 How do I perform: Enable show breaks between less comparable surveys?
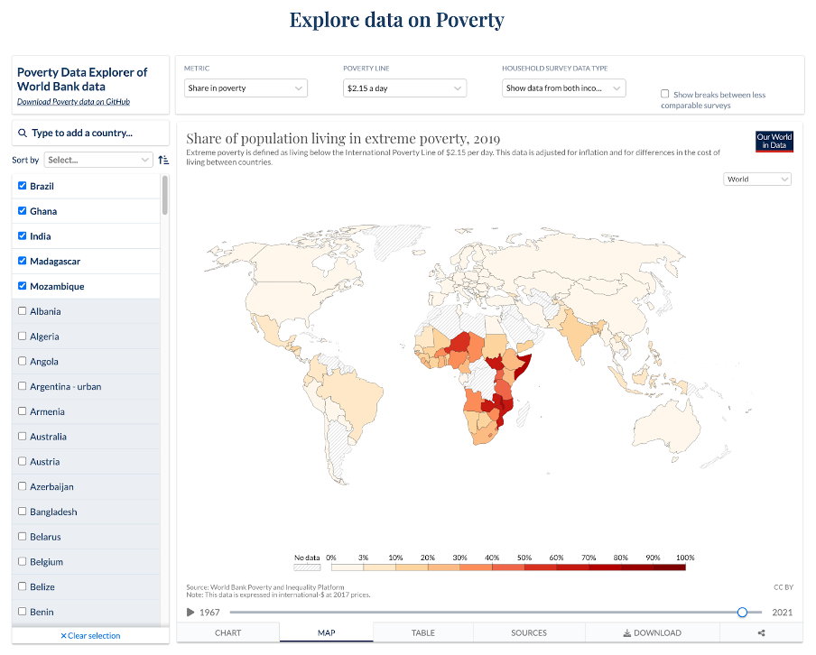[665, 94]
